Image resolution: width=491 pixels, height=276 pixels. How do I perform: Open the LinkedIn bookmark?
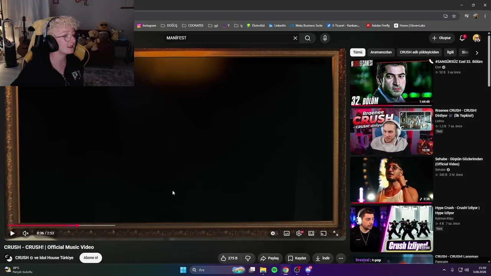[277, 26]
